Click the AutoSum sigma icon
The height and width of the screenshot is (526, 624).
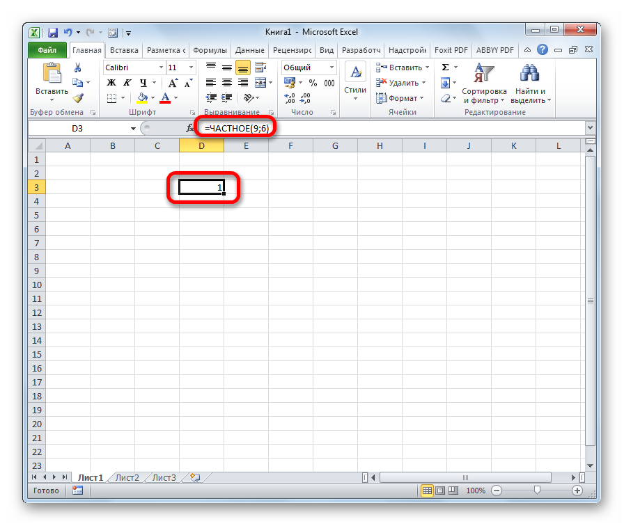click(445, 67)
